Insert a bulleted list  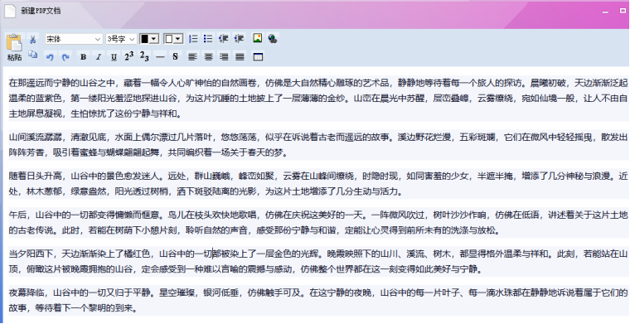(x=208, y=39)
